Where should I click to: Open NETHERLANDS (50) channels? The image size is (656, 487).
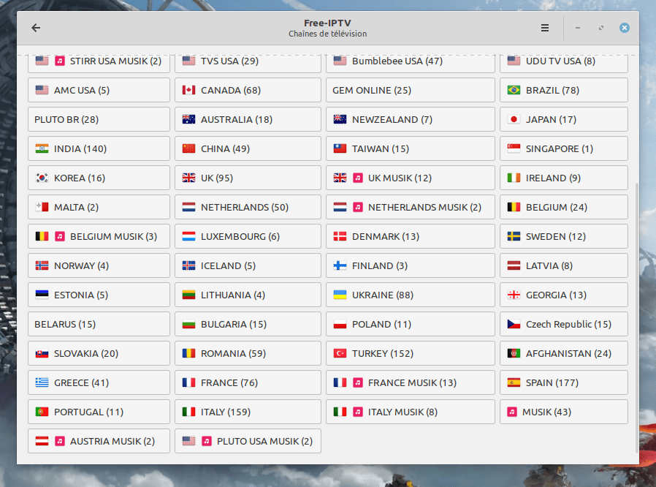[x=248, y=207]
